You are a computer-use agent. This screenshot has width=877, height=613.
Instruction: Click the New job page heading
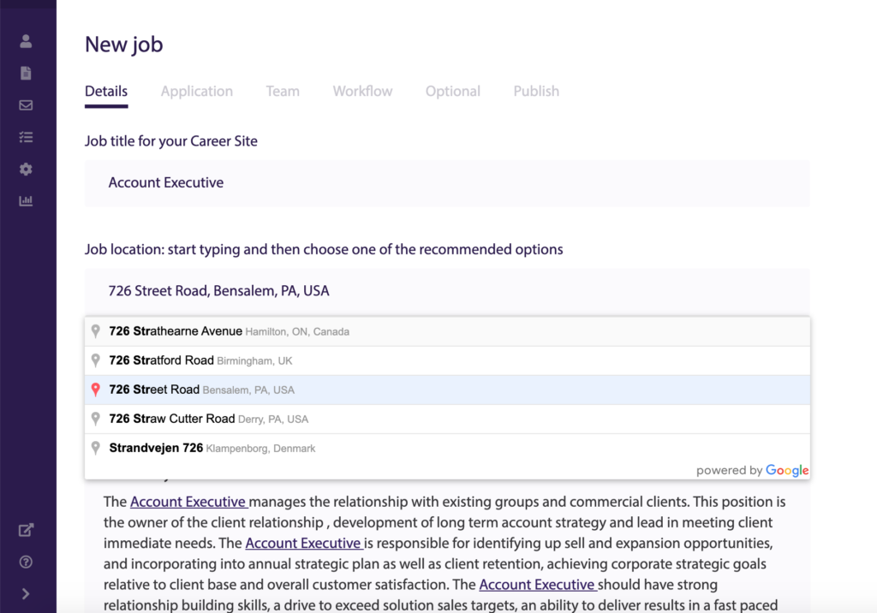(123, 45)
